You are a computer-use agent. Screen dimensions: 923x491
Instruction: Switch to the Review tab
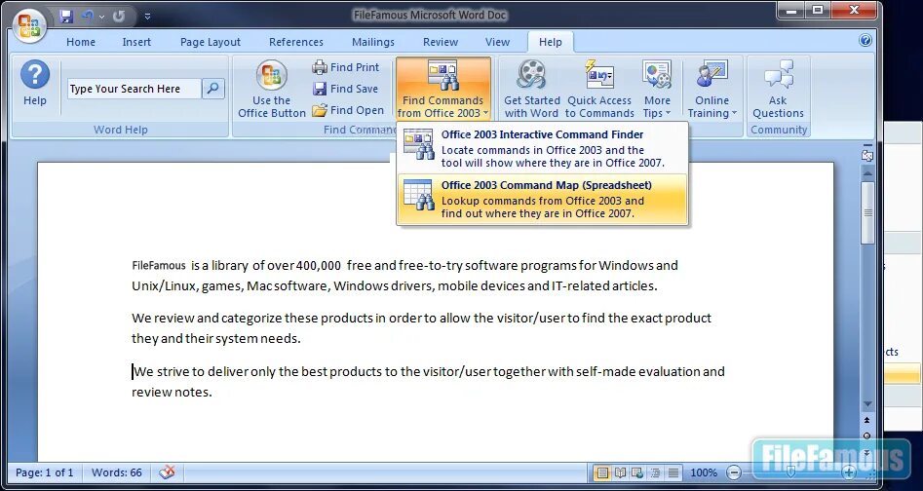pyautogui.click(x=441, y=42)
